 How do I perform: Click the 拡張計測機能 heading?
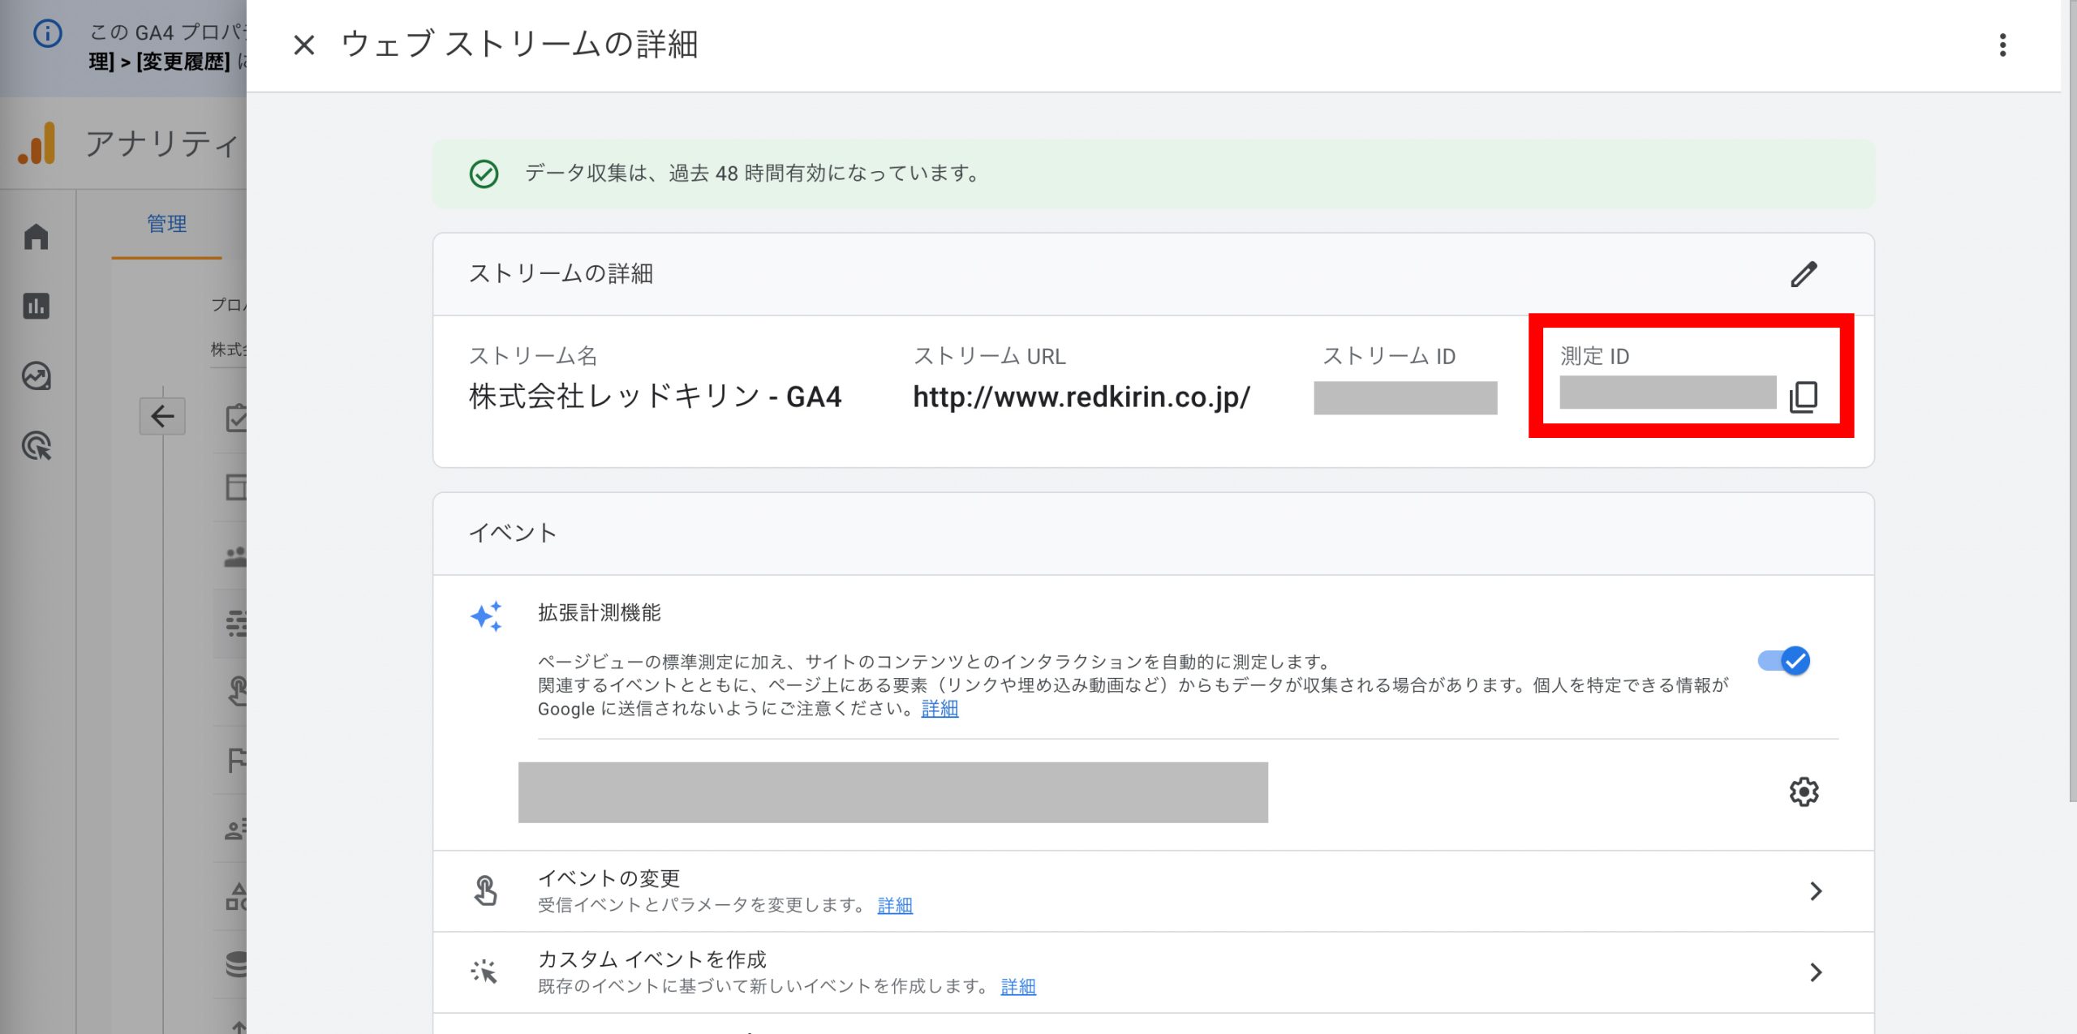[x=599, y=612]
